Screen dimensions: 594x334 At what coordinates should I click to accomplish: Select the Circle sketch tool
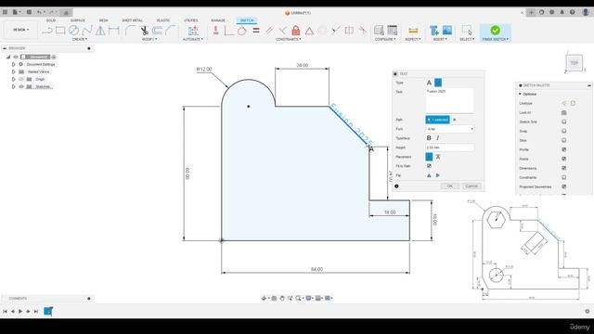pyautogui.click(x=74, y=31)
